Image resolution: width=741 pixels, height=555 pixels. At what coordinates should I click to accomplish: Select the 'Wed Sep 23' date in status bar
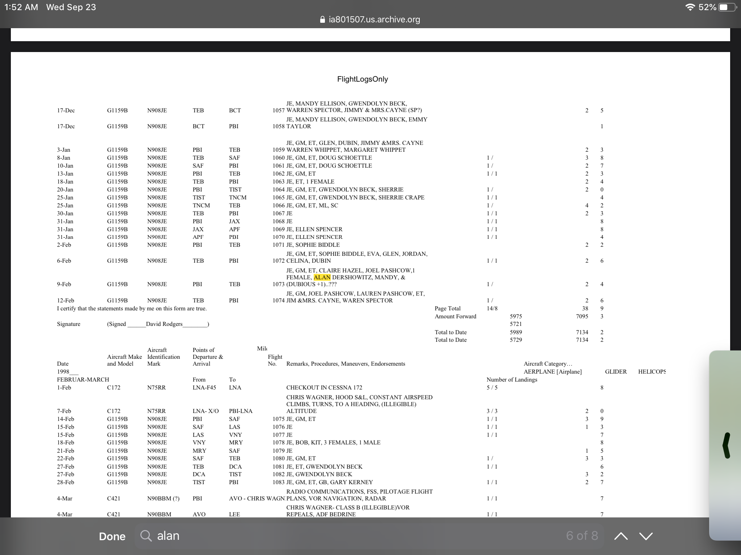(x=71, y=7)
